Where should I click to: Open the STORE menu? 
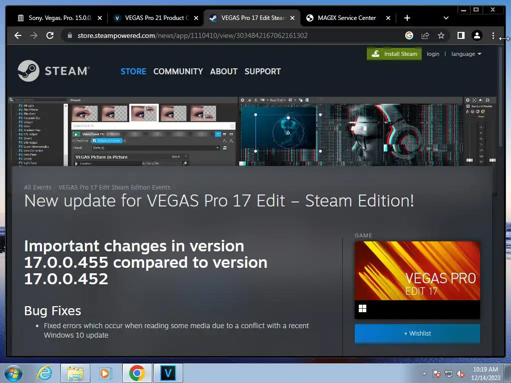tap(133, 71)
